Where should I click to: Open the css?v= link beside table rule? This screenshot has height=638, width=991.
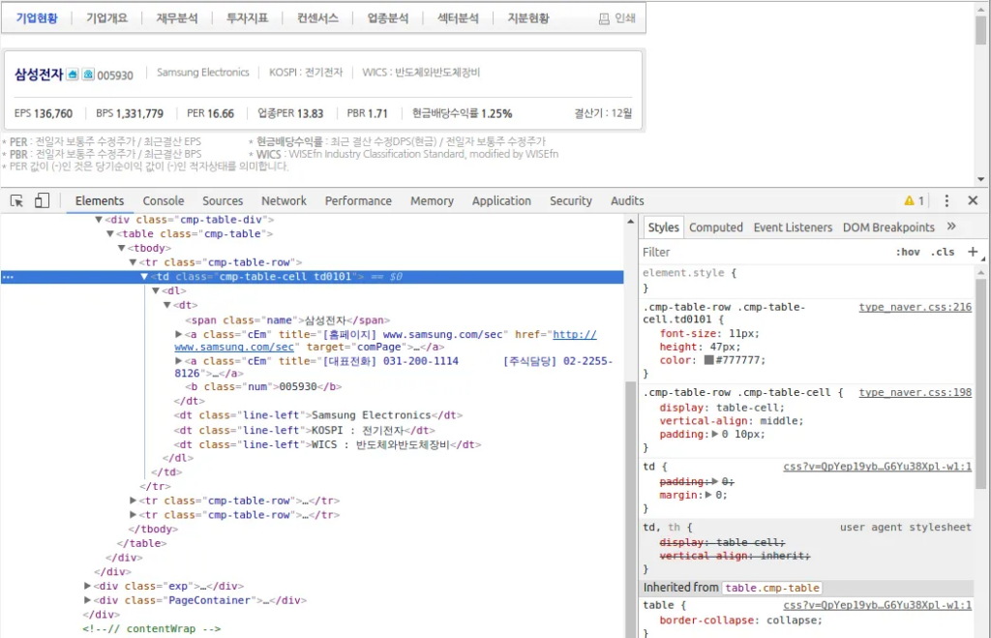click(x=877, y=605)
